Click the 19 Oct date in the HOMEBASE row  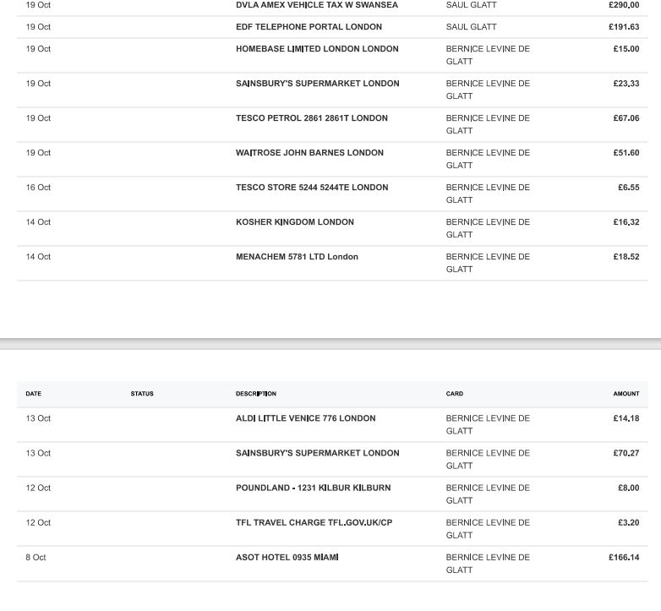(x=38, y=49)
